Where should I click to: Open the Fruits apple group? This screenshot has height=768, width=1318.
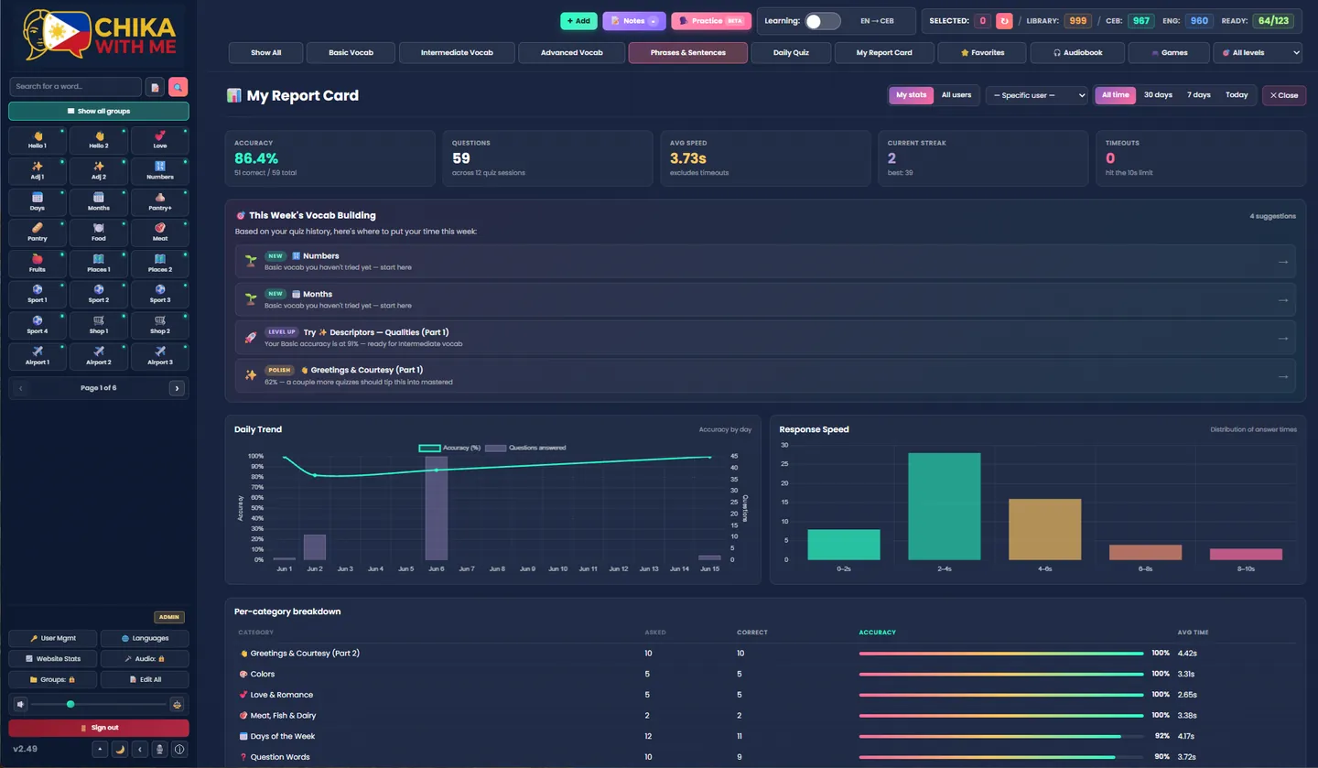(x=38, y=264)
